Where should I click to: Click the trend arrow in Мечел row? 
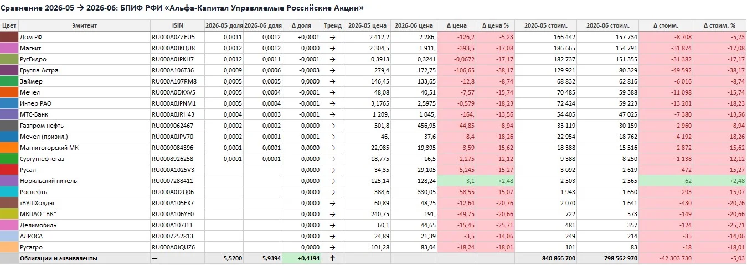[x=333, y=92]
